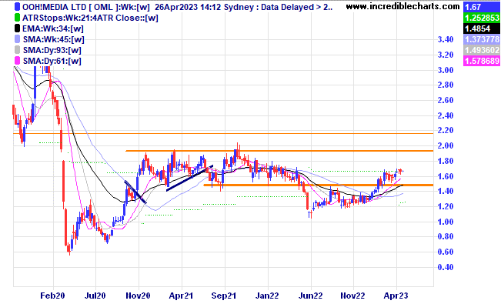The image size is (501, 304).
Task: Select the SMA:Wk:45:[w] legend label
Action: [x=53, y=40]
